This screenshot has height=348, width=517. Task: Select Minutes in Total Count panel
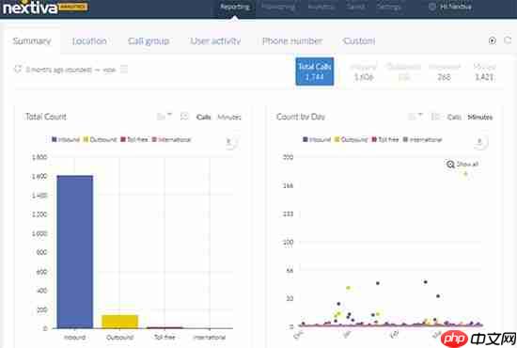click(229, 118)
